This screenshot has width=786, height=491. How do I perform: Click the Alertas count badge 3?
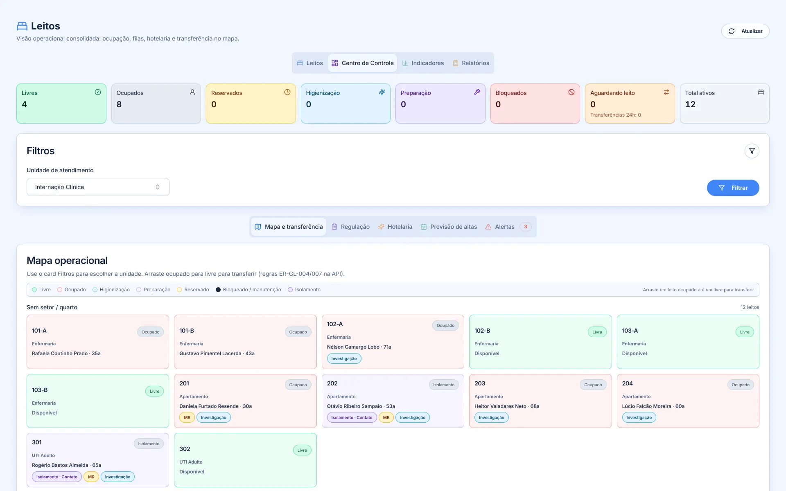526,227
